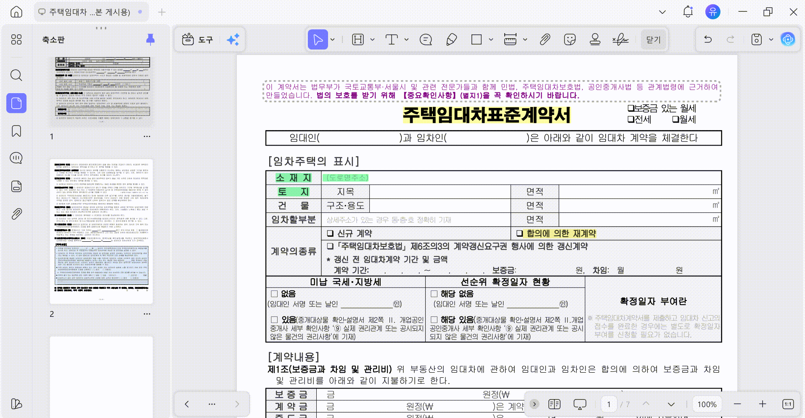Select the page thumbnails panel icon
The height and width of the screenshot is (418, 805).
tap(16, 103)
